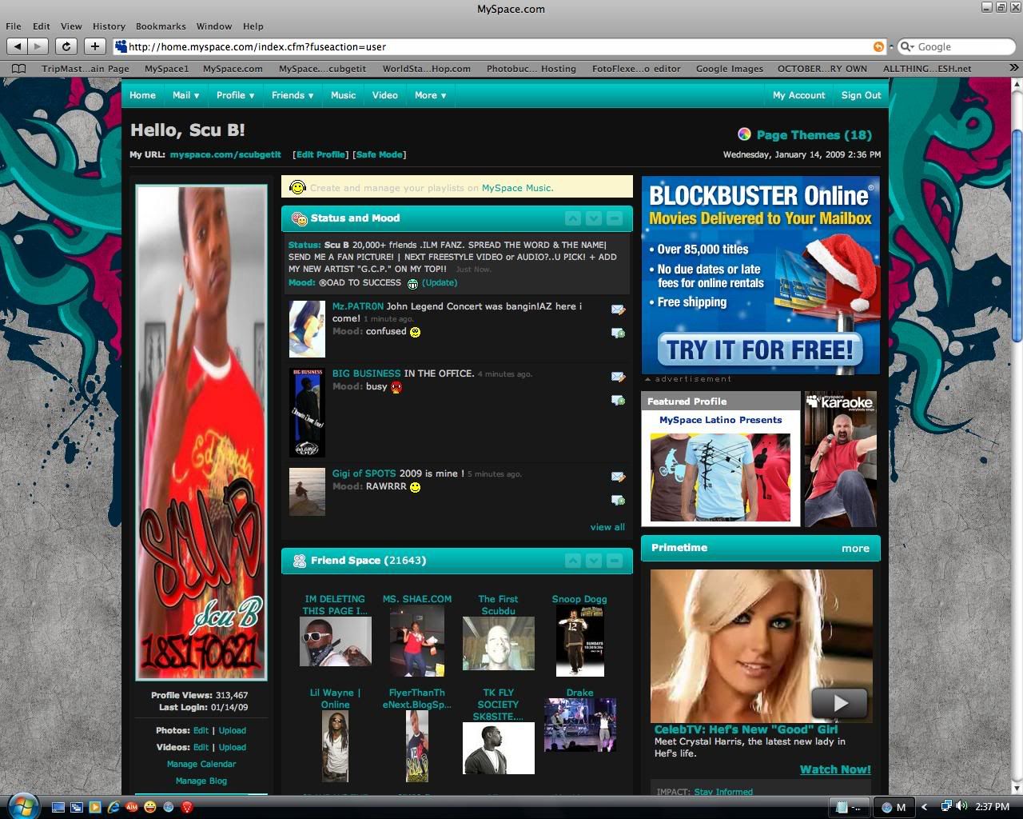This screenshot has height=819, width=1023.
Task: Move Friend Space module down
Action: pos(594,561)
